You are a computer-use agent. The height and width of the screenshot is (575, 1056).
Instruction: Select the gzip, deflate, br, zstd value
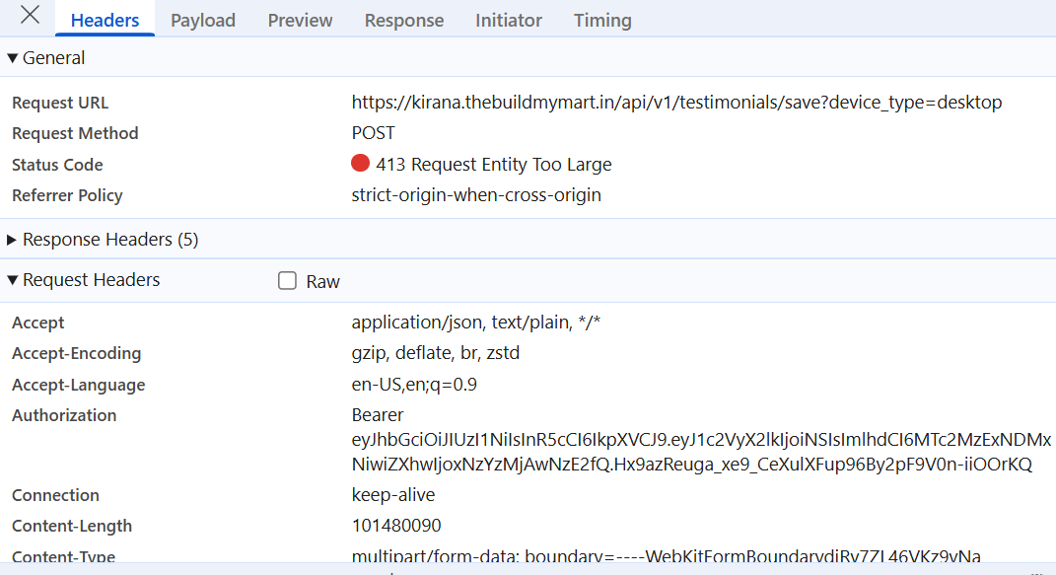[435, 353]
